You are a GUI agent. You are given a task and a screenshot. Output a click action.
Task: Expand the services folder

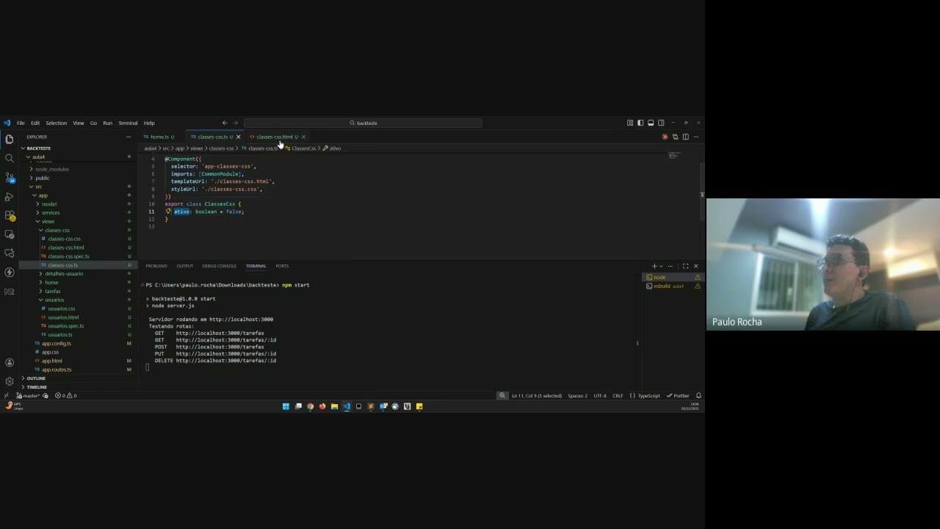[77, 213]
